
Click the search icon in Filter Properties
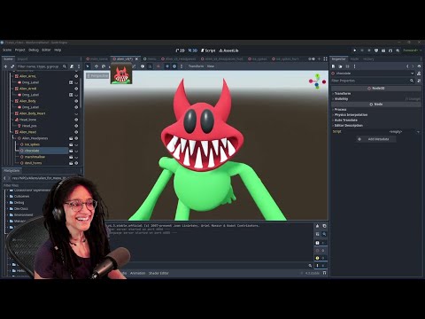pyautogui.click(x=412, y=81)
